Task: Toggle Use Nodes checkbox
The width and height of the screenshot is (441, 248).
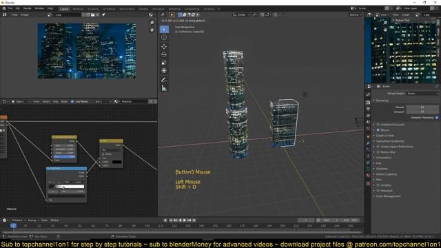Action: 72,101
